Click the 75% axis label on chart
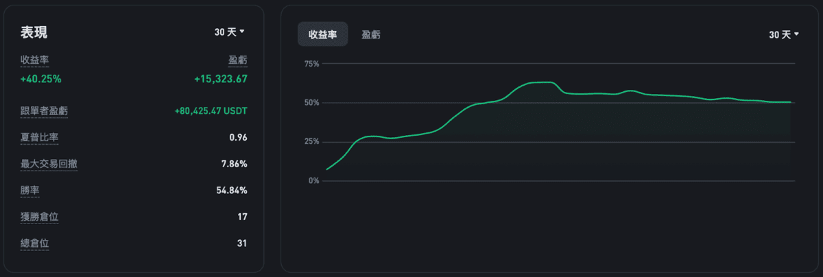 [x=311, y=64]
